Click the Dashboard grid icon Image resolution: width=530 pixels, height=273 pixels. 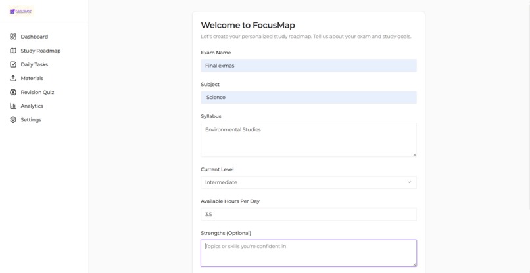pyautogui.click(x=13, y=37)
